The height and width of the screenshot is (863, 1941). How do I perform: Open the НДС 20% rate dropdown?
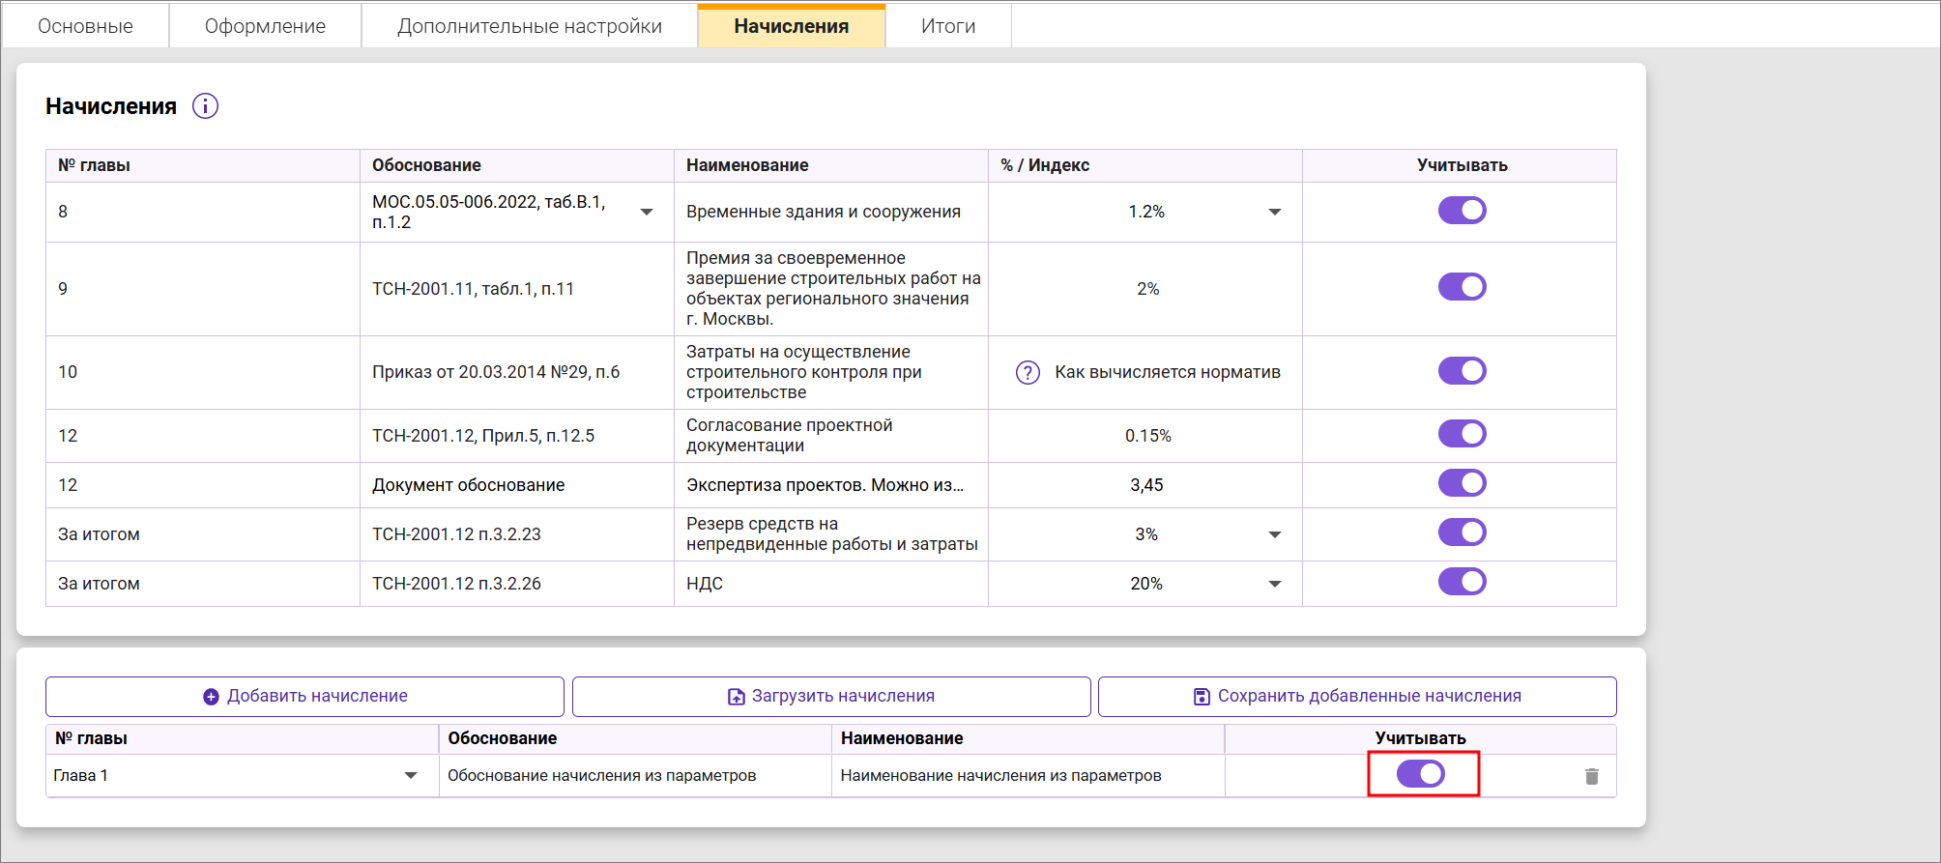point(1274,584)
